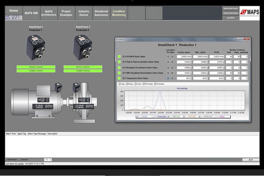Sort by the Alarm Time column header

pyautogui.click(x=11, y=134)
